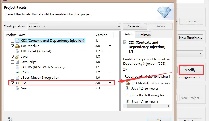Screen dimensions: 209x121
Task: Uncheck the Java facet checkbox
Action: click(x=12, y=57)
